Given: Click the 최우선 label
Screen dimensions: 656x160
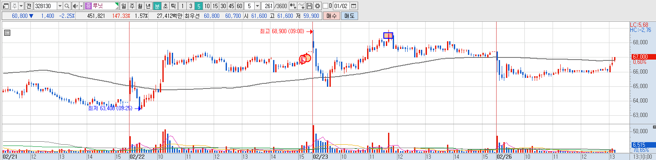Looking at the screenshot, I should click(x=193, y=16).
